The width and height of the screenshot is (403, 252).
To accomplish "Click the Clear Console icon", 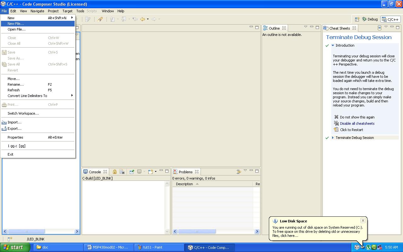I will pyautogui.click(x=122, y=172).
